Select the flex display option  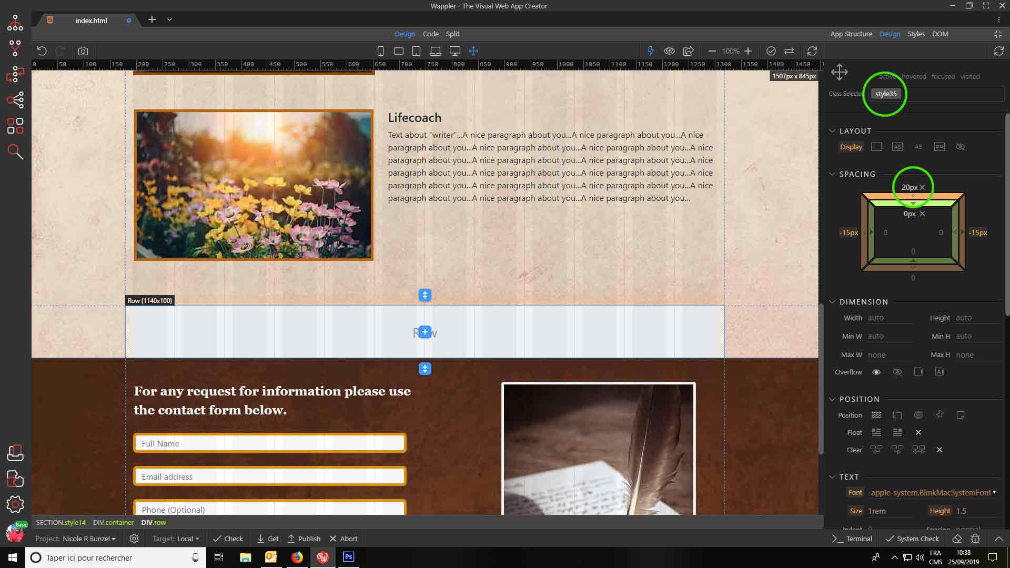click(940, 147)
